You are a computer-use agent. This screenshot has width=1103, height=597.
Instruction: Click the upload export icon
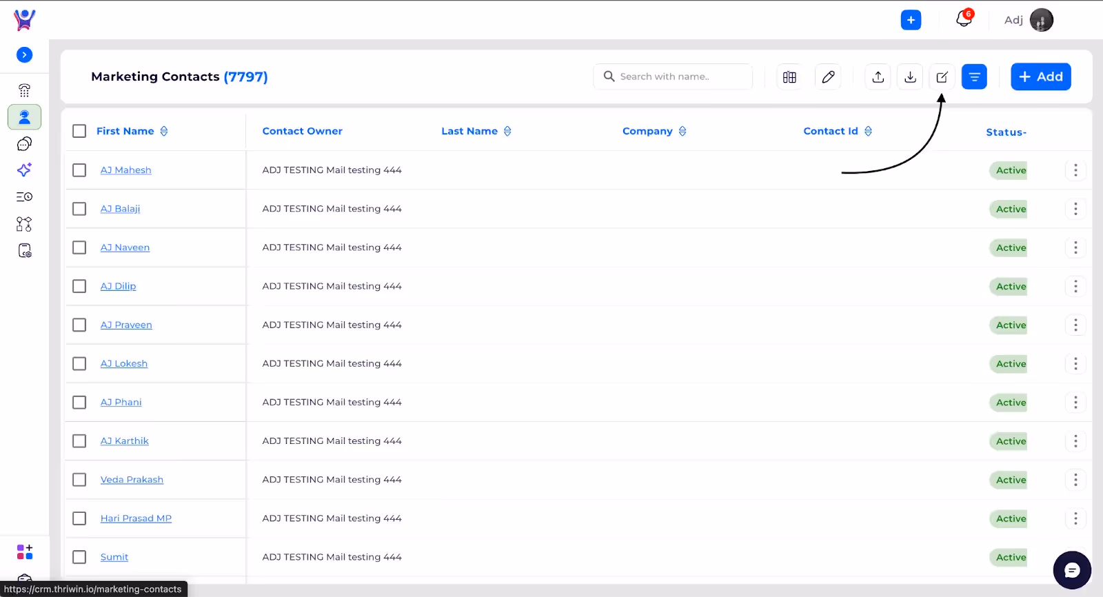pyautogui.click(x=878, y=77)
